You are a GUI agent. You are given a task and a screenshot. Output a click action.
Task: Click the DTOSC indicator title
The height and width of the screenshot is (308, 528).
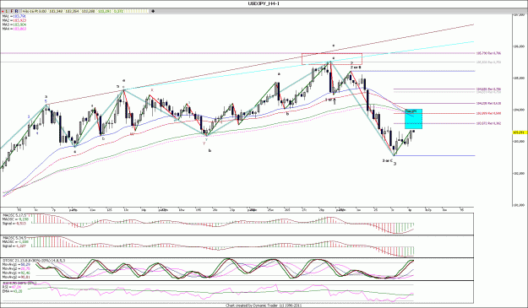[x=34, y=260]
